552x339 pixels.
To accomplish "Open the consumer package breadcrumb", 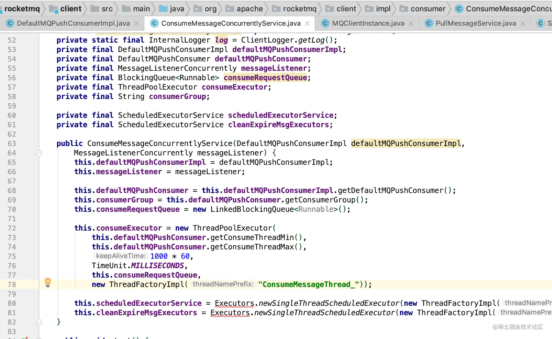I will (x=422, y=9).
